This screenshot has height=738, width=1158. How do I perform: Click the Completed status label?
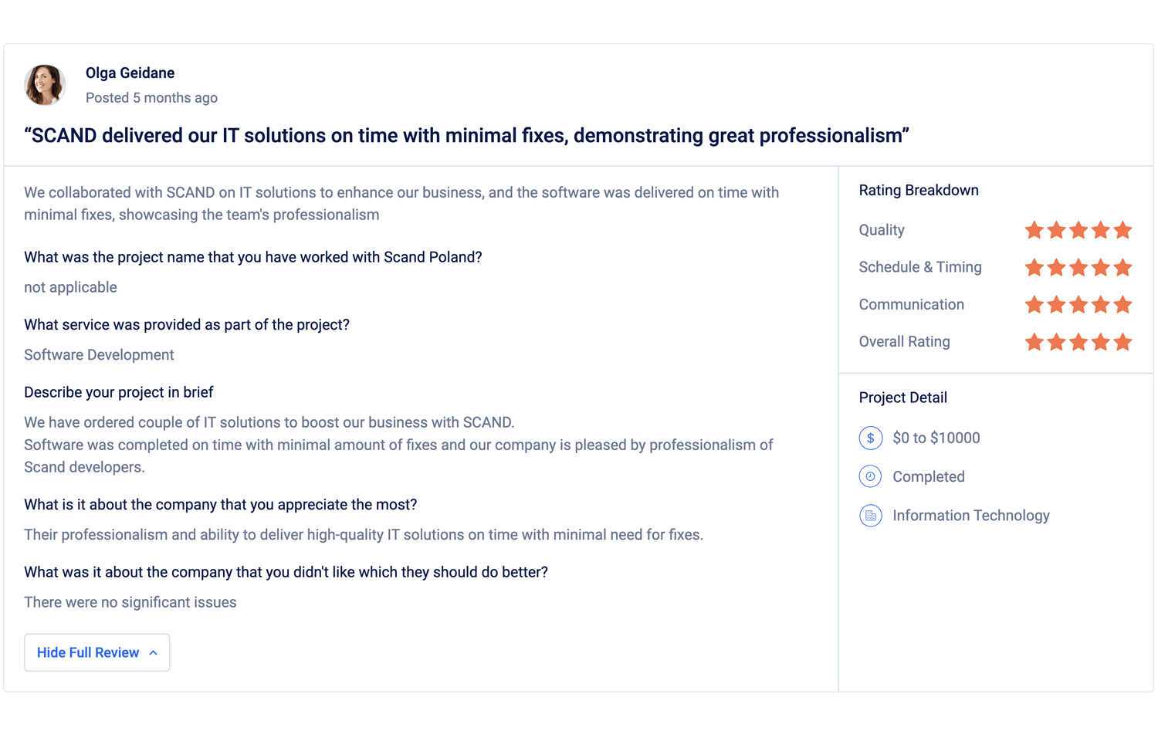click(x=928, y=476)
